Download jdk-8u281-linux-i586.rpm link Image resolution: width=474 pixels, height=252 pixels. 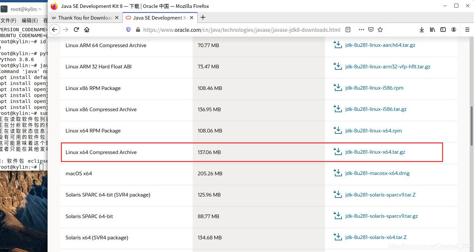click(374, 88)
